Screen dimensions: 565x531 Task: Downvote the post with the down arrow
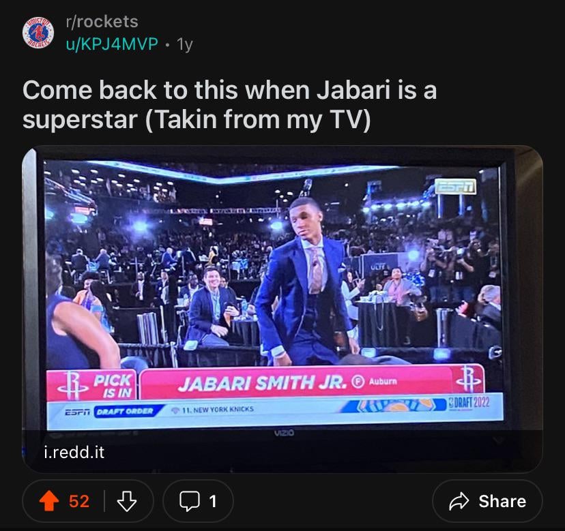tap(127, 501)
